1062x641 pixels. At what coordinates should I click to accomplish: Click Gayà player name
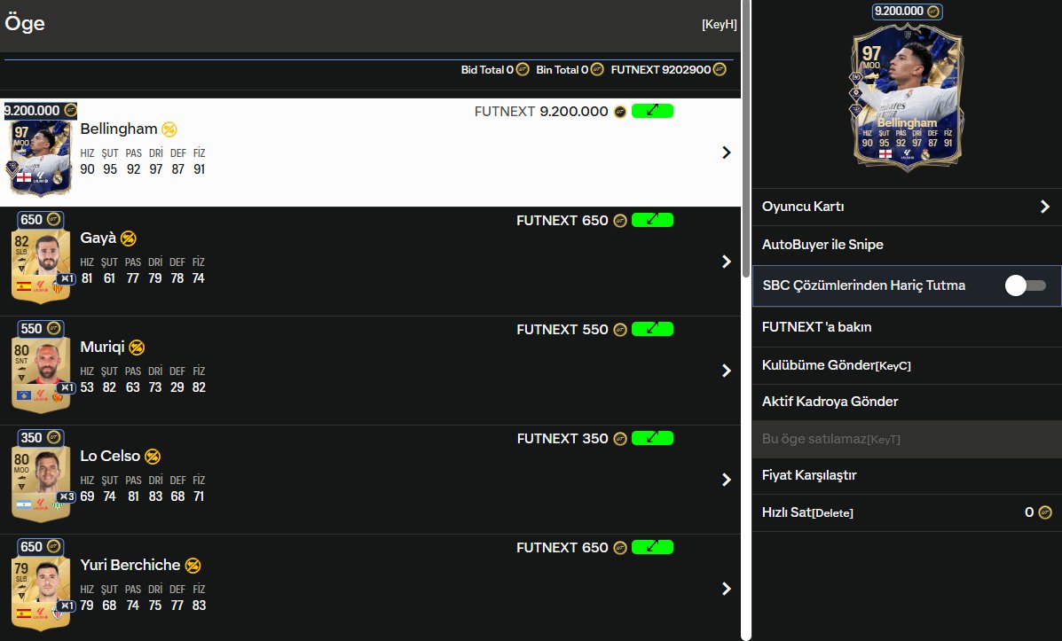pyautogui.click(x=98, y=238)
